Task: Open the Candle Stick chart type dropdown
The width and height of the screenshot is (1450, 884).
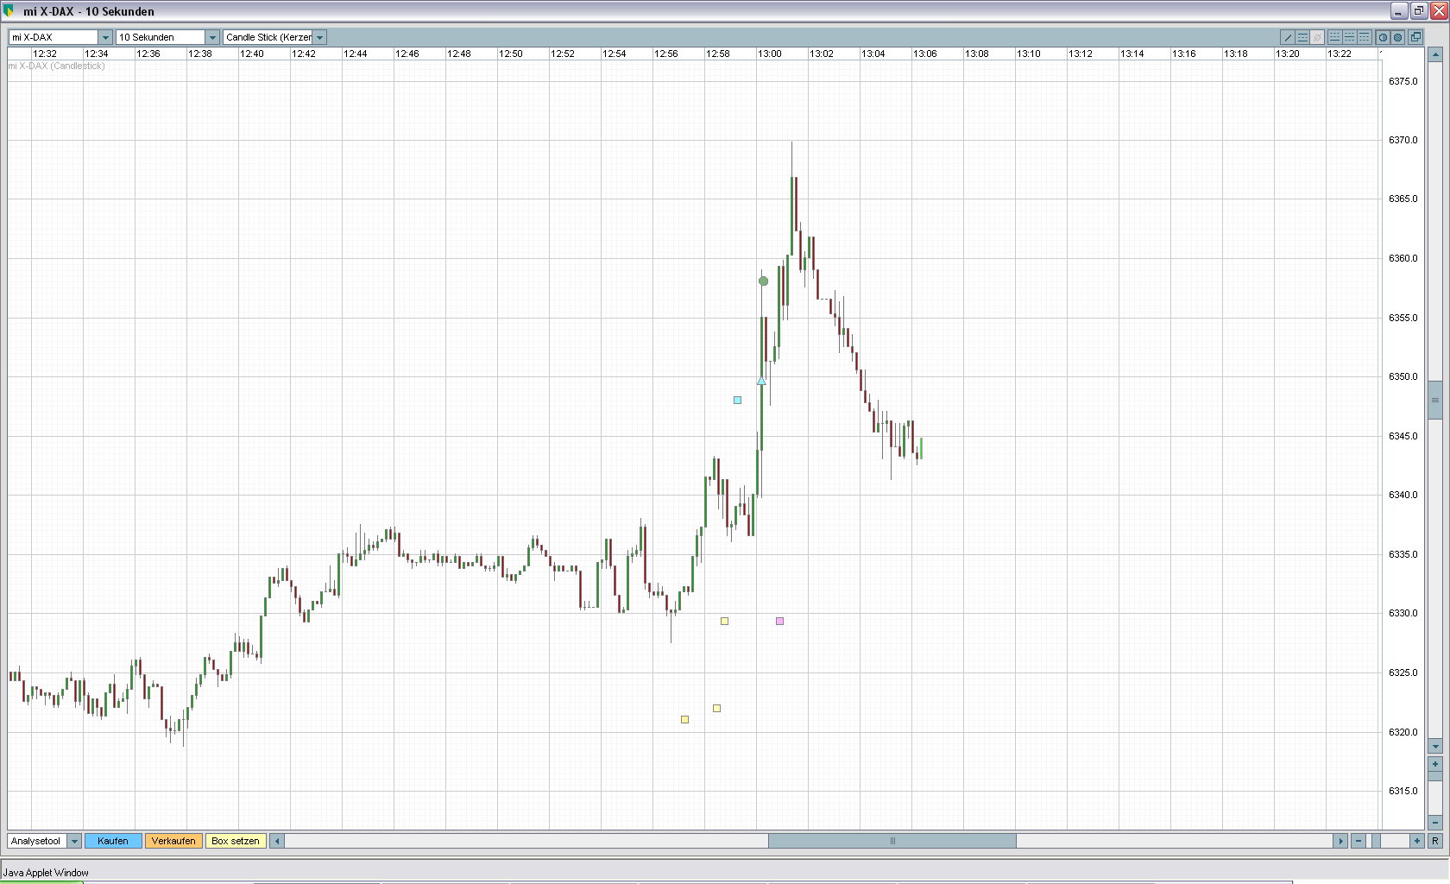Action: coord(319,37)
